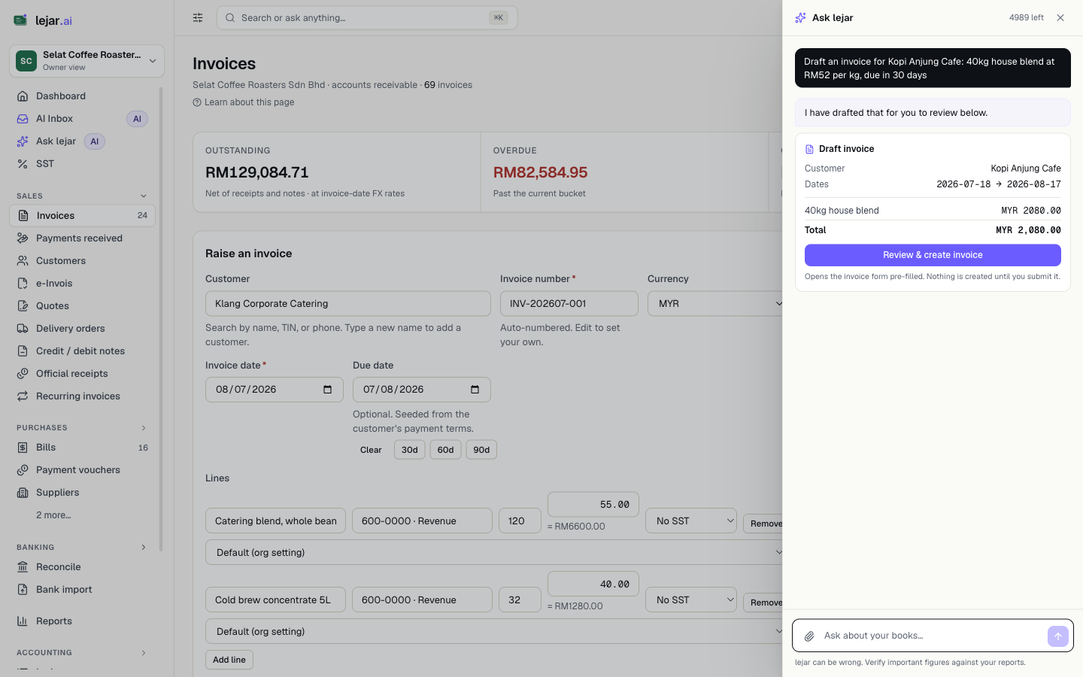Close the Ask lejar panel
The image size is (1083, 677).
coord(1060,18)
